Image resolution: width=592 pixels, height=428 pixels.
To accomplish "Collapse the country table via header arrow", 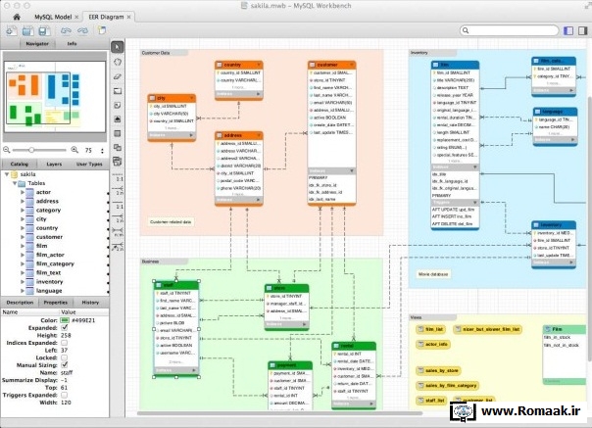I will tap(259, 65).
